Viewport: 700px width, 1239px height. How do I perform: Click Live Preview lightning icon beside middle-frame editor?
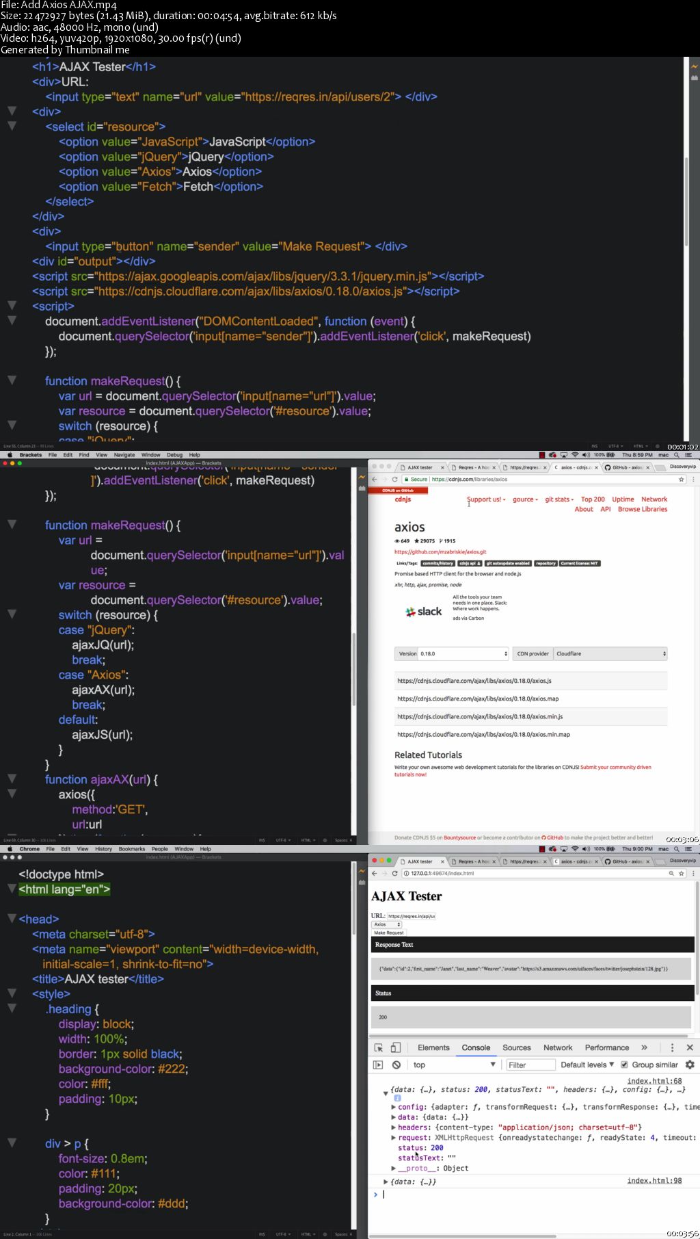point(362,477)
